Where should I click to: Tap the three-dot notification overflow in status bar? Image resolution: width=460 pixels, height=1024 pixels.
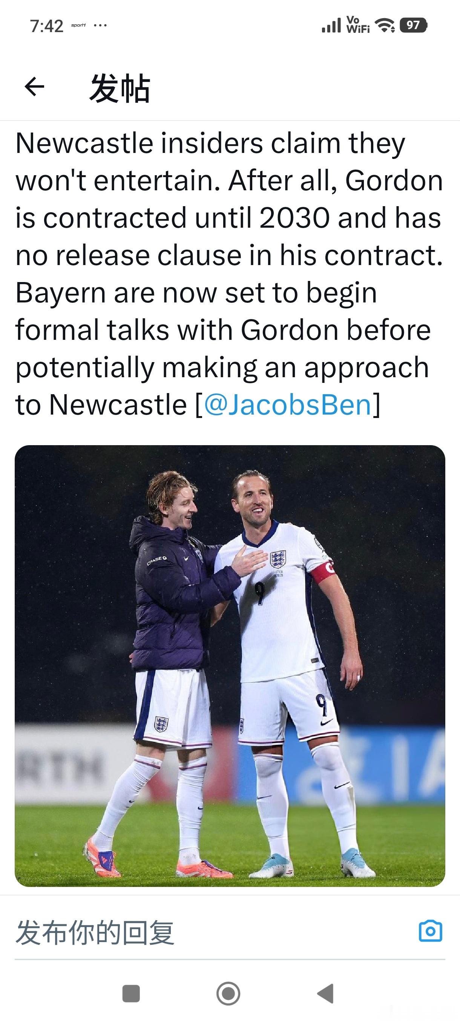point(100,26)
